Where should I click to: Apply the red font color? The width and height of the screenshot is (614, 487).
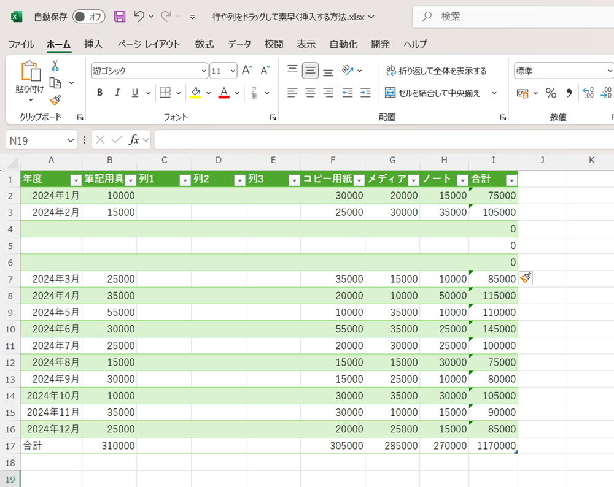(224, 93)
